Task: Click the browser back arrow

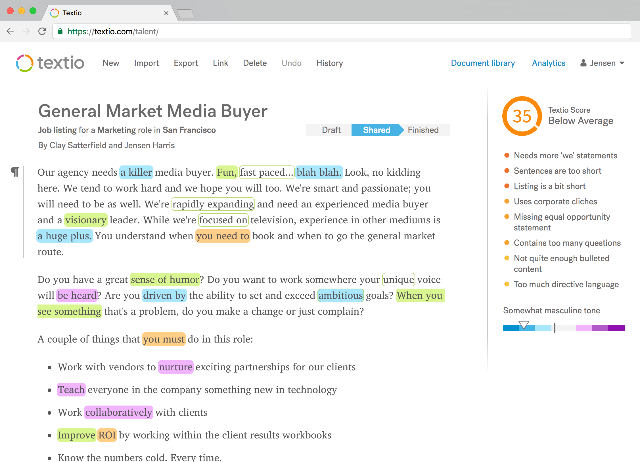Action: click(x=11, y=31)
